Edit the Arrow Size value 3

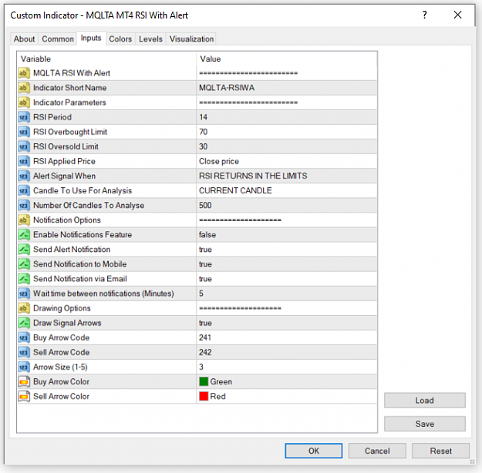286,367
